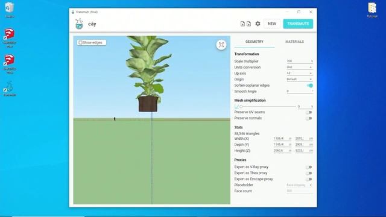Click the "88,546 triangles" stat text
The height and width of the screenshot is (217, 386).
click(247, 134)
